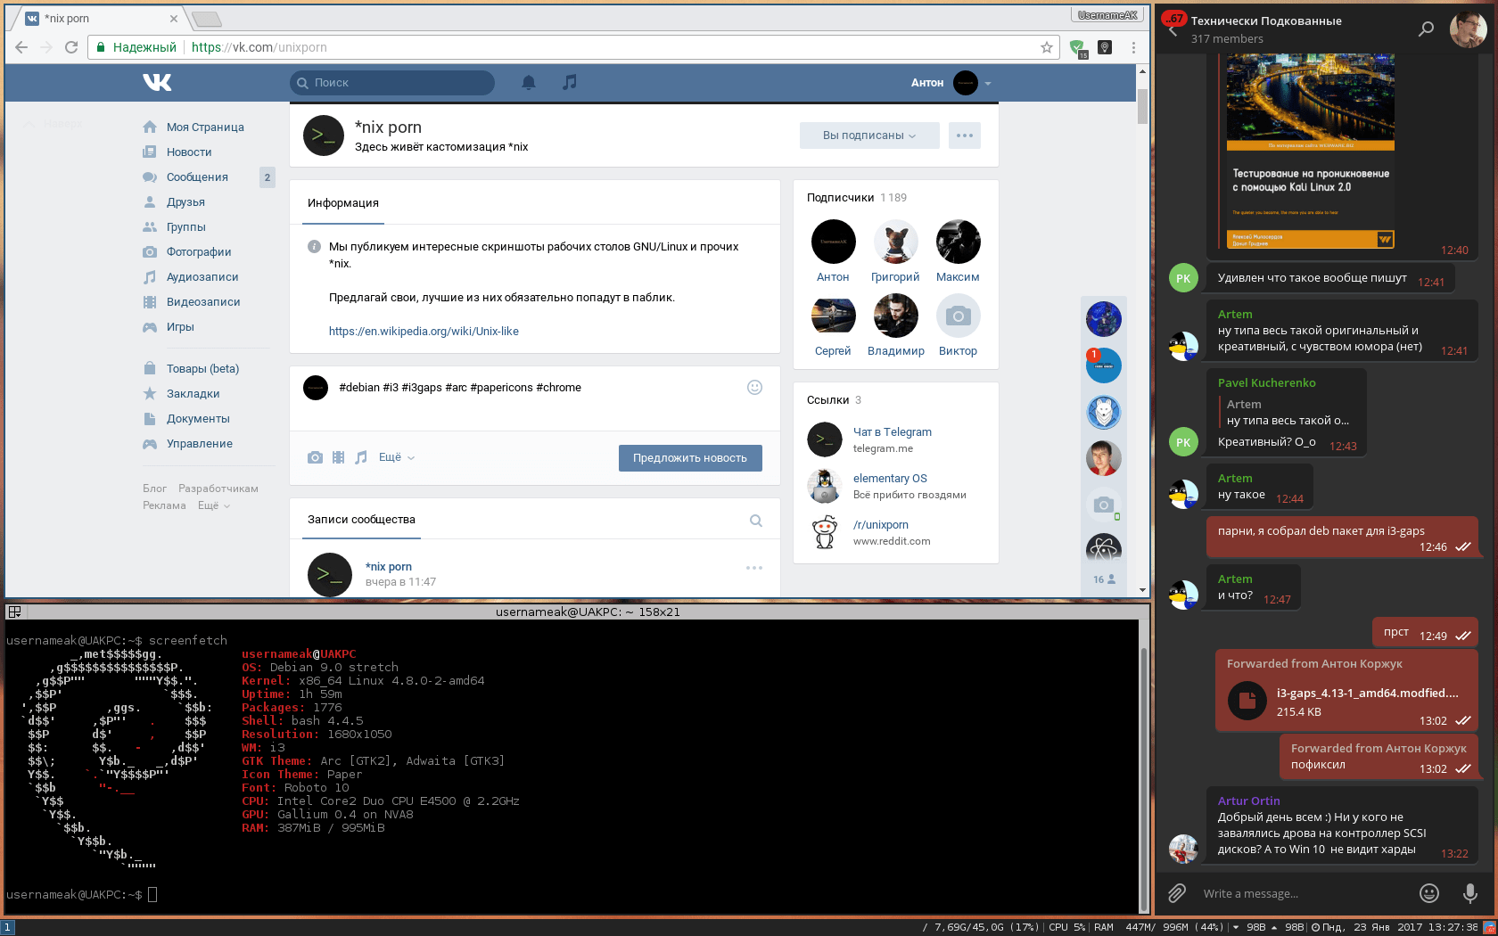Click Предложить новость button
Image resolution: width=1498 pixels, height=936 pixels.
690,458
